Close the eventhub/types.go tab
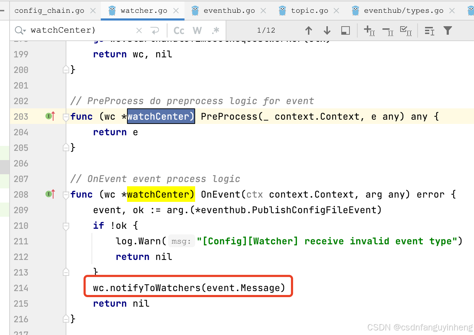 click(452, 11)
